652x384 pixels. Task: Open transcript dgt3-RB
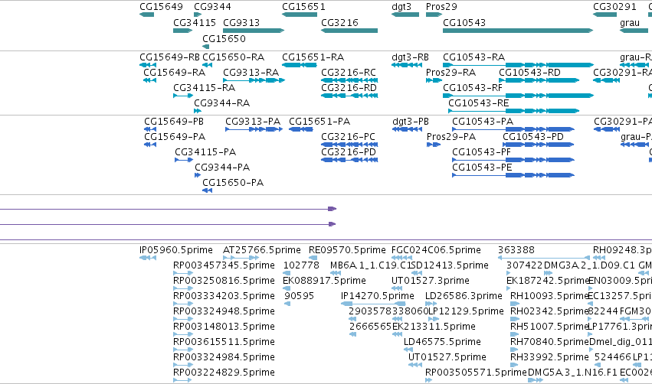tap(407, 65)
